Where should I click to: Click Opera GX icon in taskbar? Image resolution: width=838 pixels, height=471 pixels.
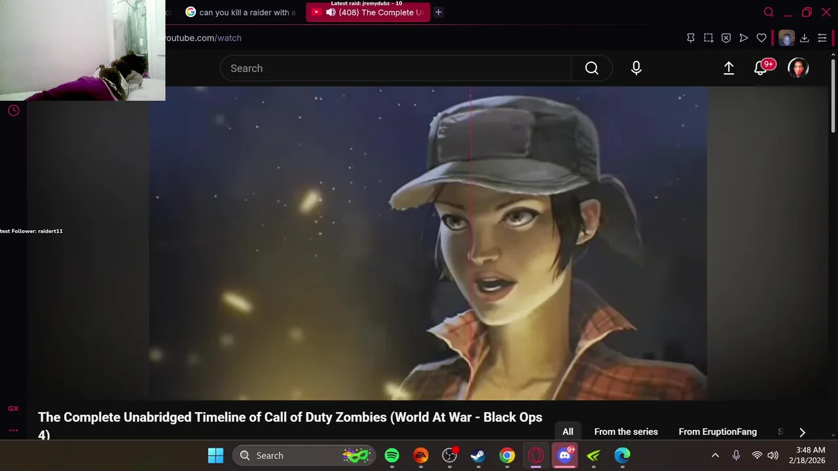536,455
